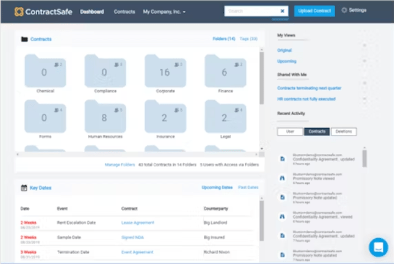The height and width of the screenshot is (264, 394).
Task: Select the Contracts activity filter
Action: 317,131
